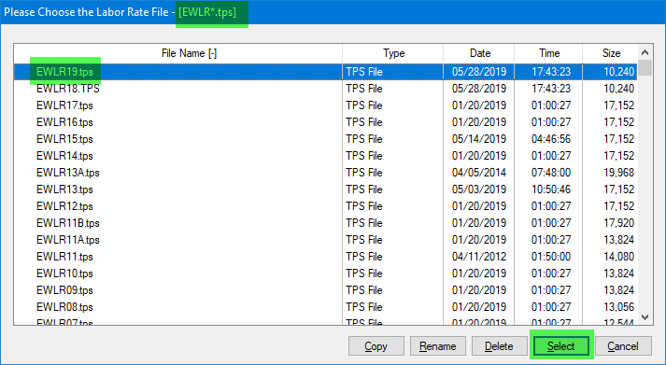The height and width of the screenshot is (365, 666).
Task: Click the Copy button
Action: [x=376, y=346]
